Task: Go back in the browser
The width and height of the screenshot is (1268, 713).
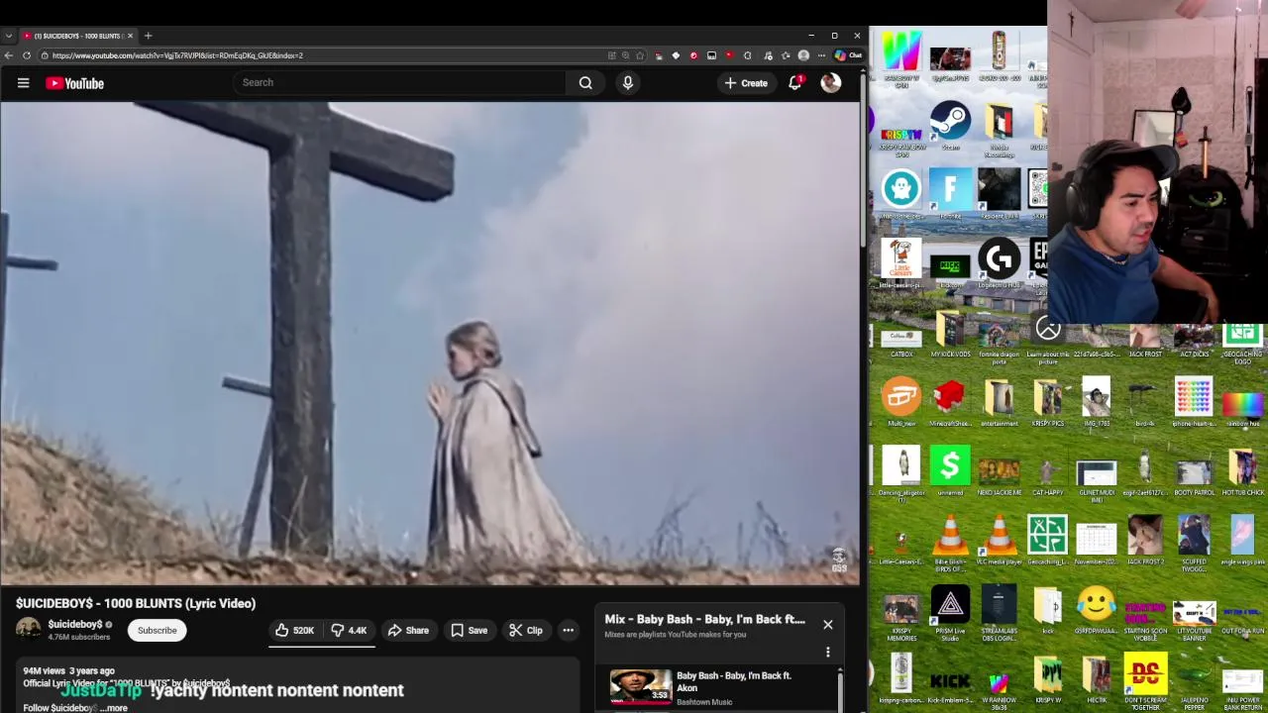Action: pos(9,55)
